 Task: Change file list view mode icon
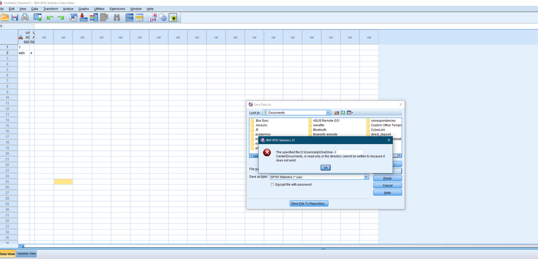(350, 113)
